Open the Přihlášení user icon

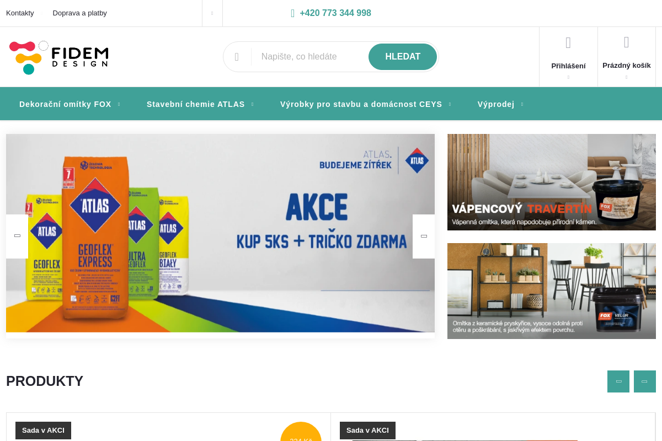click(568, 43)
